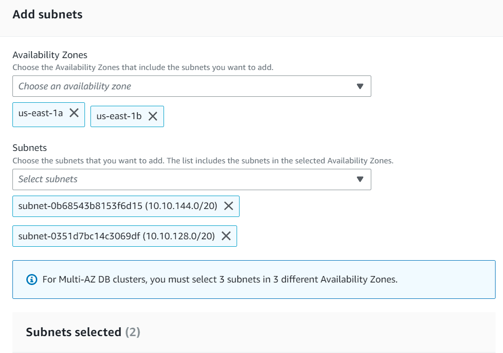This screenshot has width=503, height=353.
Task: Click the us-east-1b tag text
Action: (119, 116)
